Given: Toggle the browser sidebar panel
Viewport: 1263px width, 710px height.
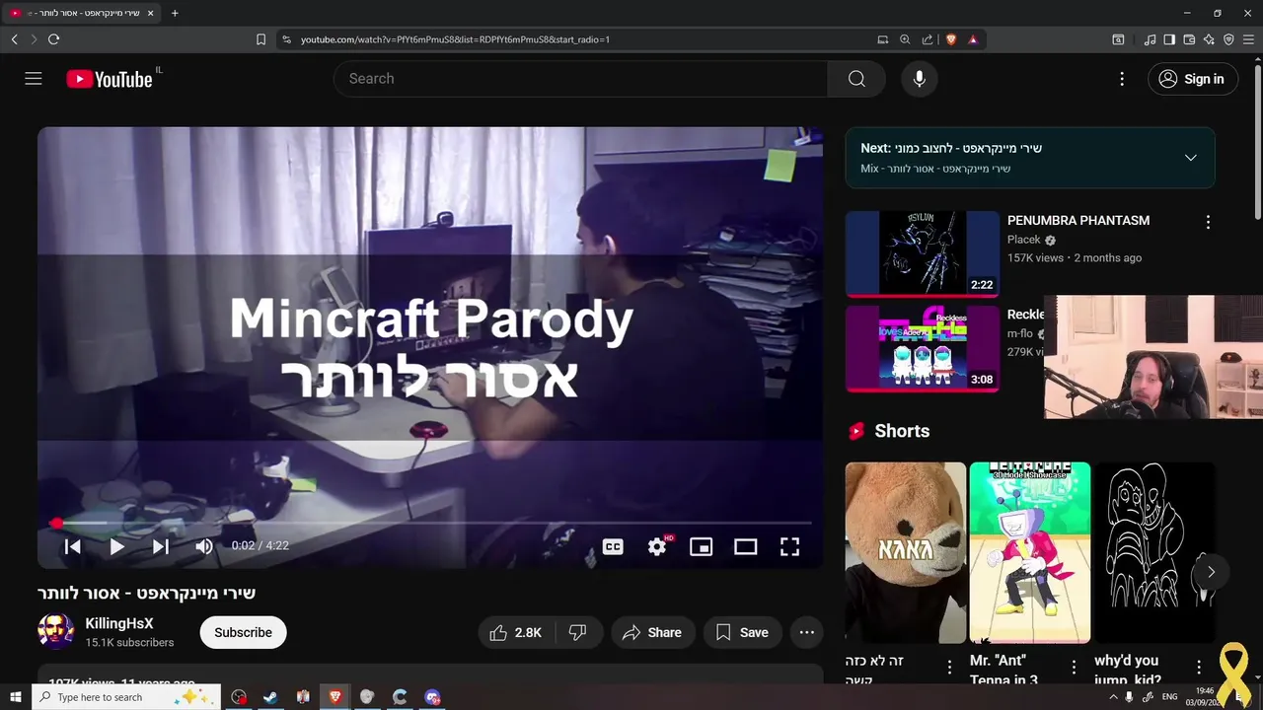Looking at the screenshot, I should coord(1169,39).
